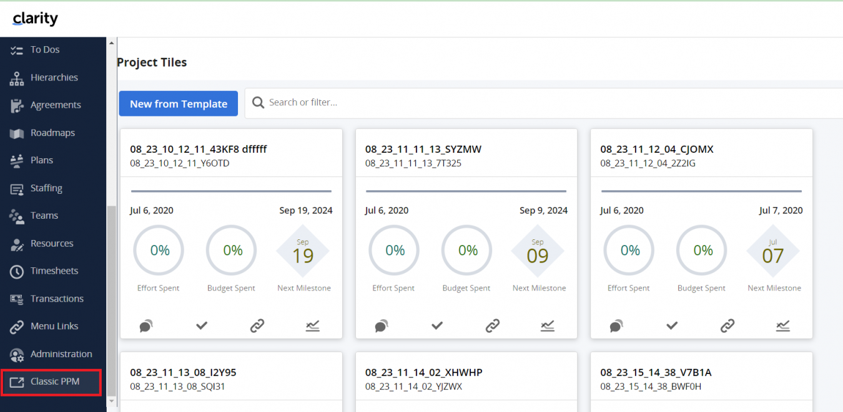Click the Hierarchies icon in sidebar
843x412 pixels.
click(x=17, y=78)
